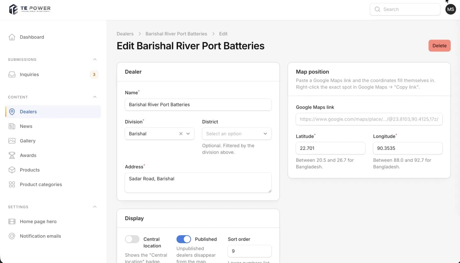Click the Google Maps link field
Viewport: 460px width, 263px height.
(369, 119)
